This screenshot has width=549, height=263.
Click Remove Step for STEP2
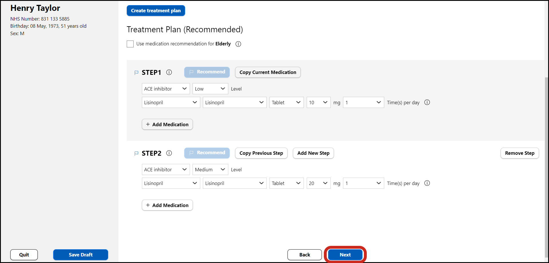pos(519,153)
